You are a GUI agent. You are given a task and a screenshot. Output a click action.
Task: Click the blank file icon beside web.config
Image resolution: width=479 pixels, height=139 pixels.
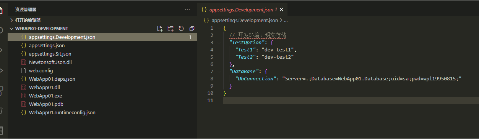tap(24, 71)
